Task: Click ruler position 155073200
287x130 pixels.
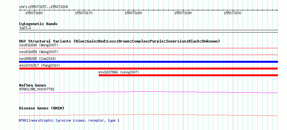Action: (x=233, y=13)
